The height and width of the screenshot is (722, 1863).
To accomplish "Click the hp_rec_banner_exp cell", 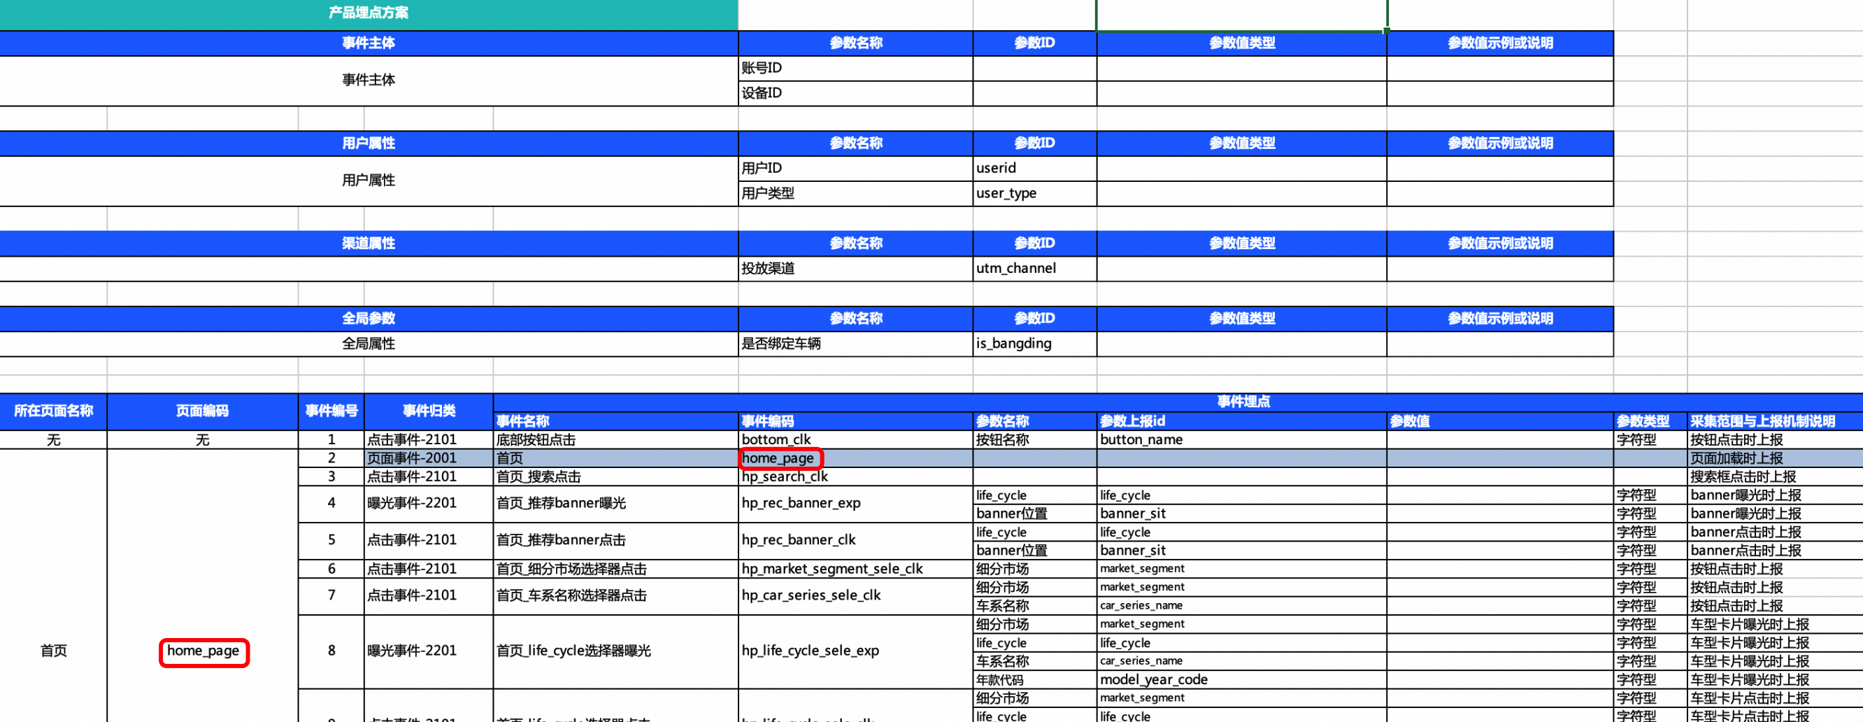I will (855, 504).
